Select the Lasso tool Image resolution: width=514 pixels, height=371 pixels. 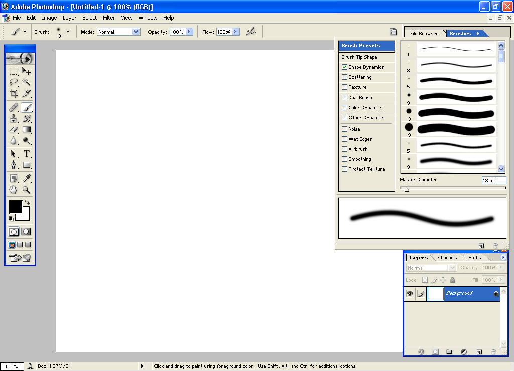coord(14,82)
